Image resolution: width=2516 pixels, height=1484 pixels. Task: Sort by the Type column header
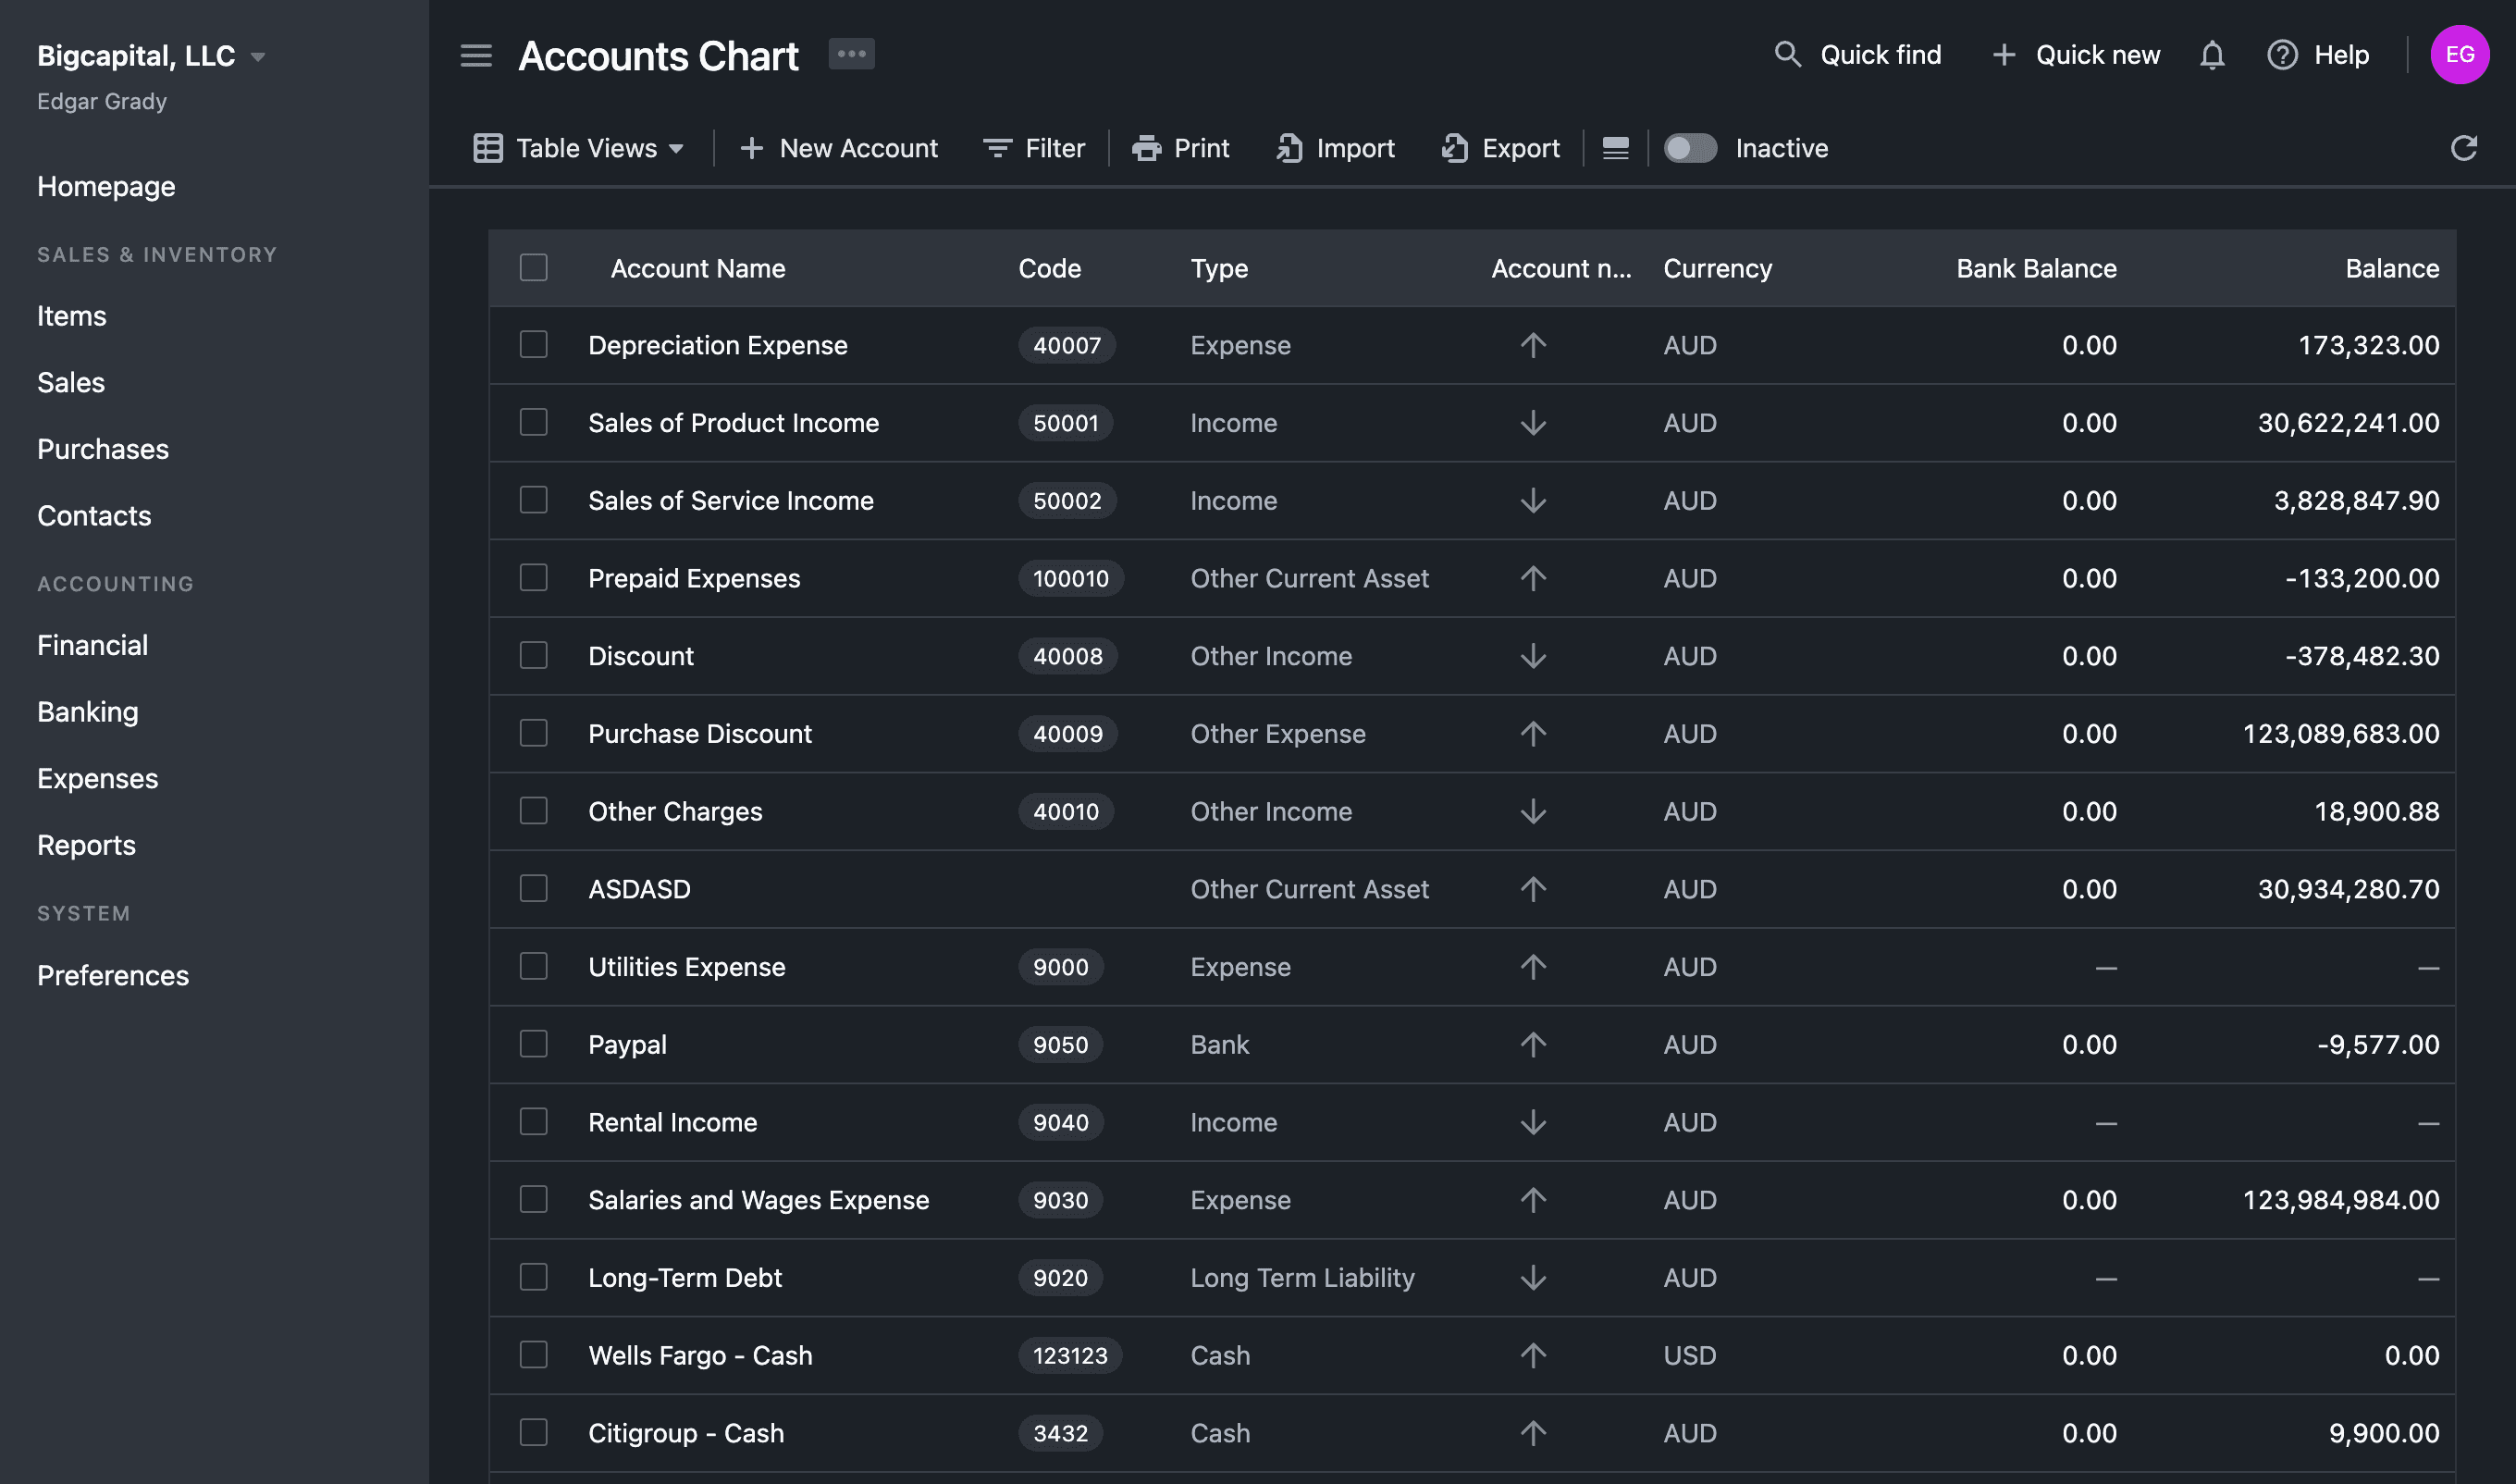pos(1219,268)
